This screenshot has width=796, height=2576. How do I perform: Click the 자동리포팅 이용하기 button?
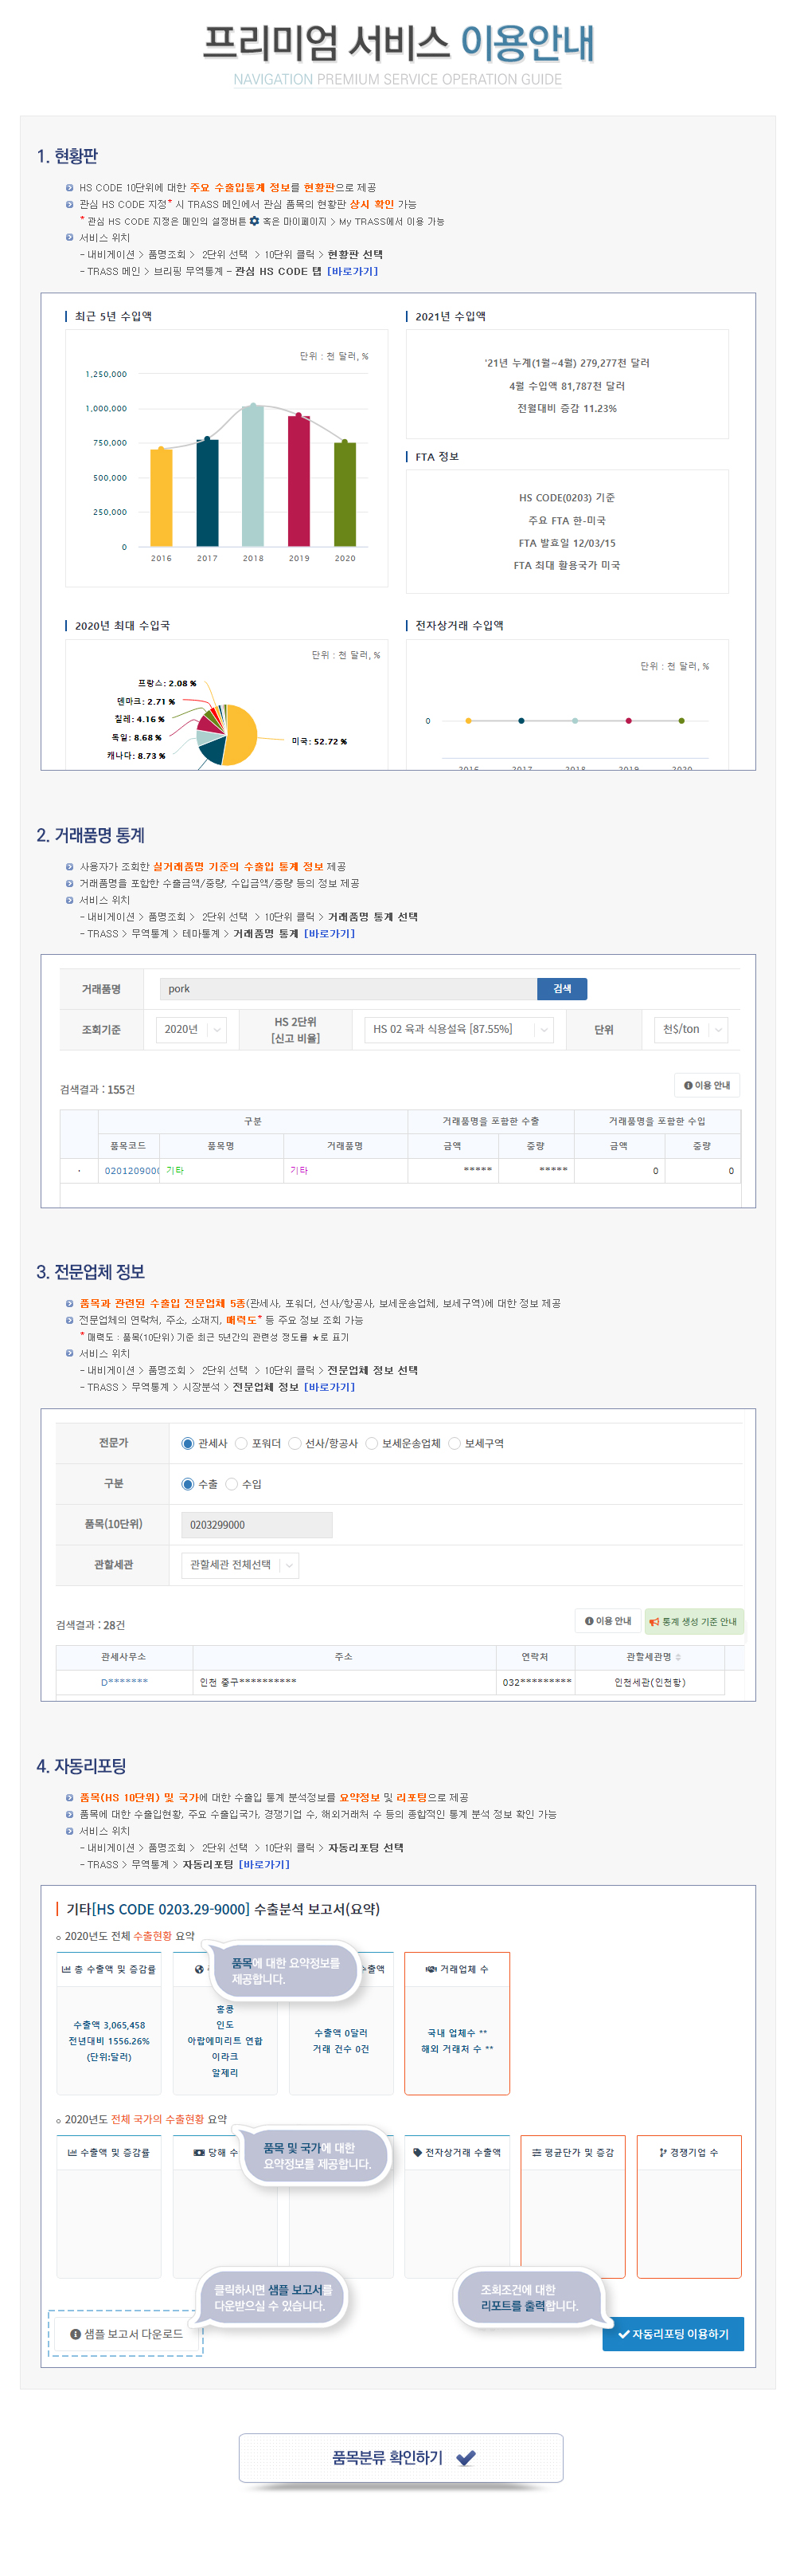pyautogui.click(x=673, y=2334)
